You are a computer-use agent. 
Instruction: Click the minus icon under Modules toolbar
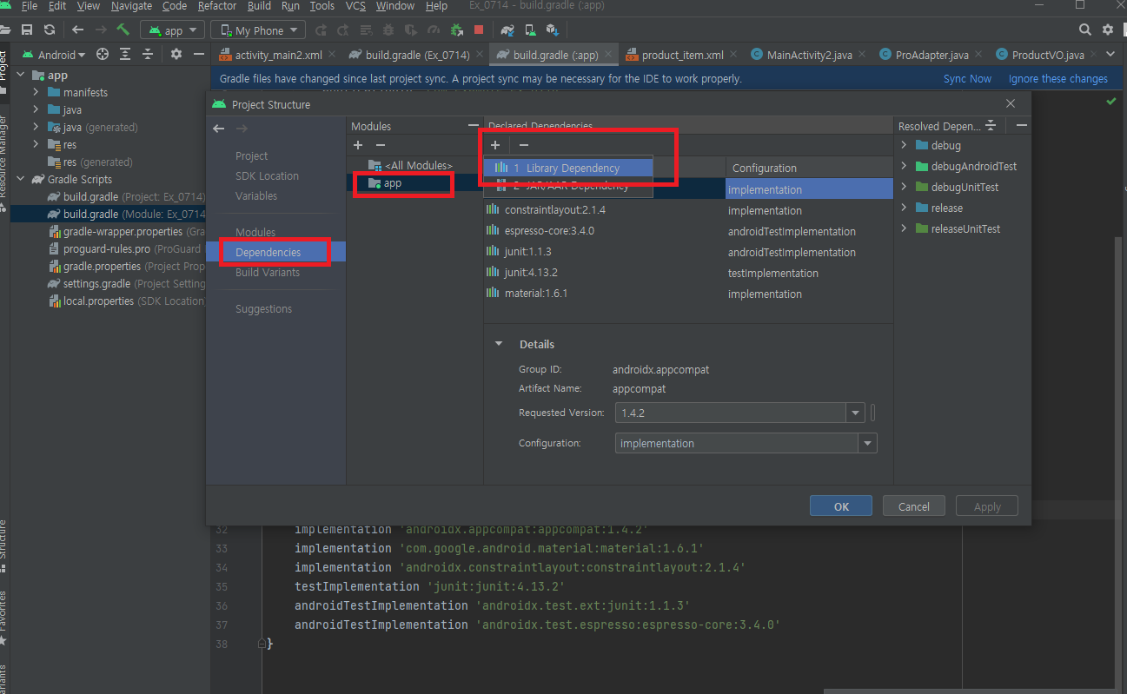(x=380, y=146)
